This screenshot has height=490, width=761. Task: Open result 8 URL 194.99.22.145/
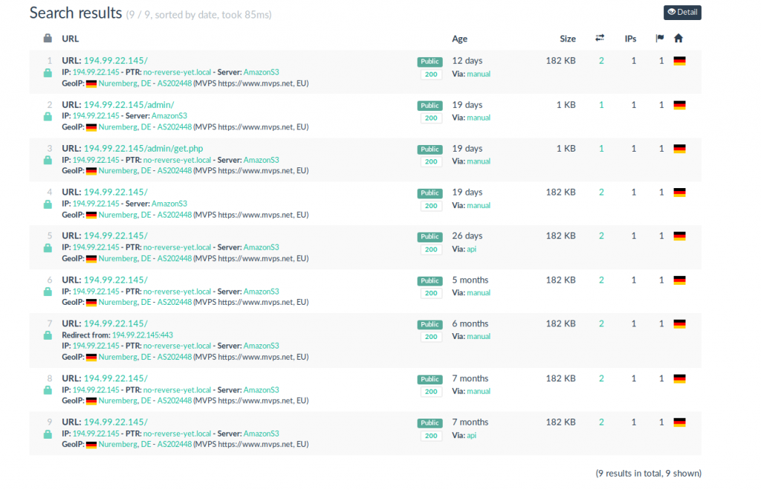coord(115,378)
